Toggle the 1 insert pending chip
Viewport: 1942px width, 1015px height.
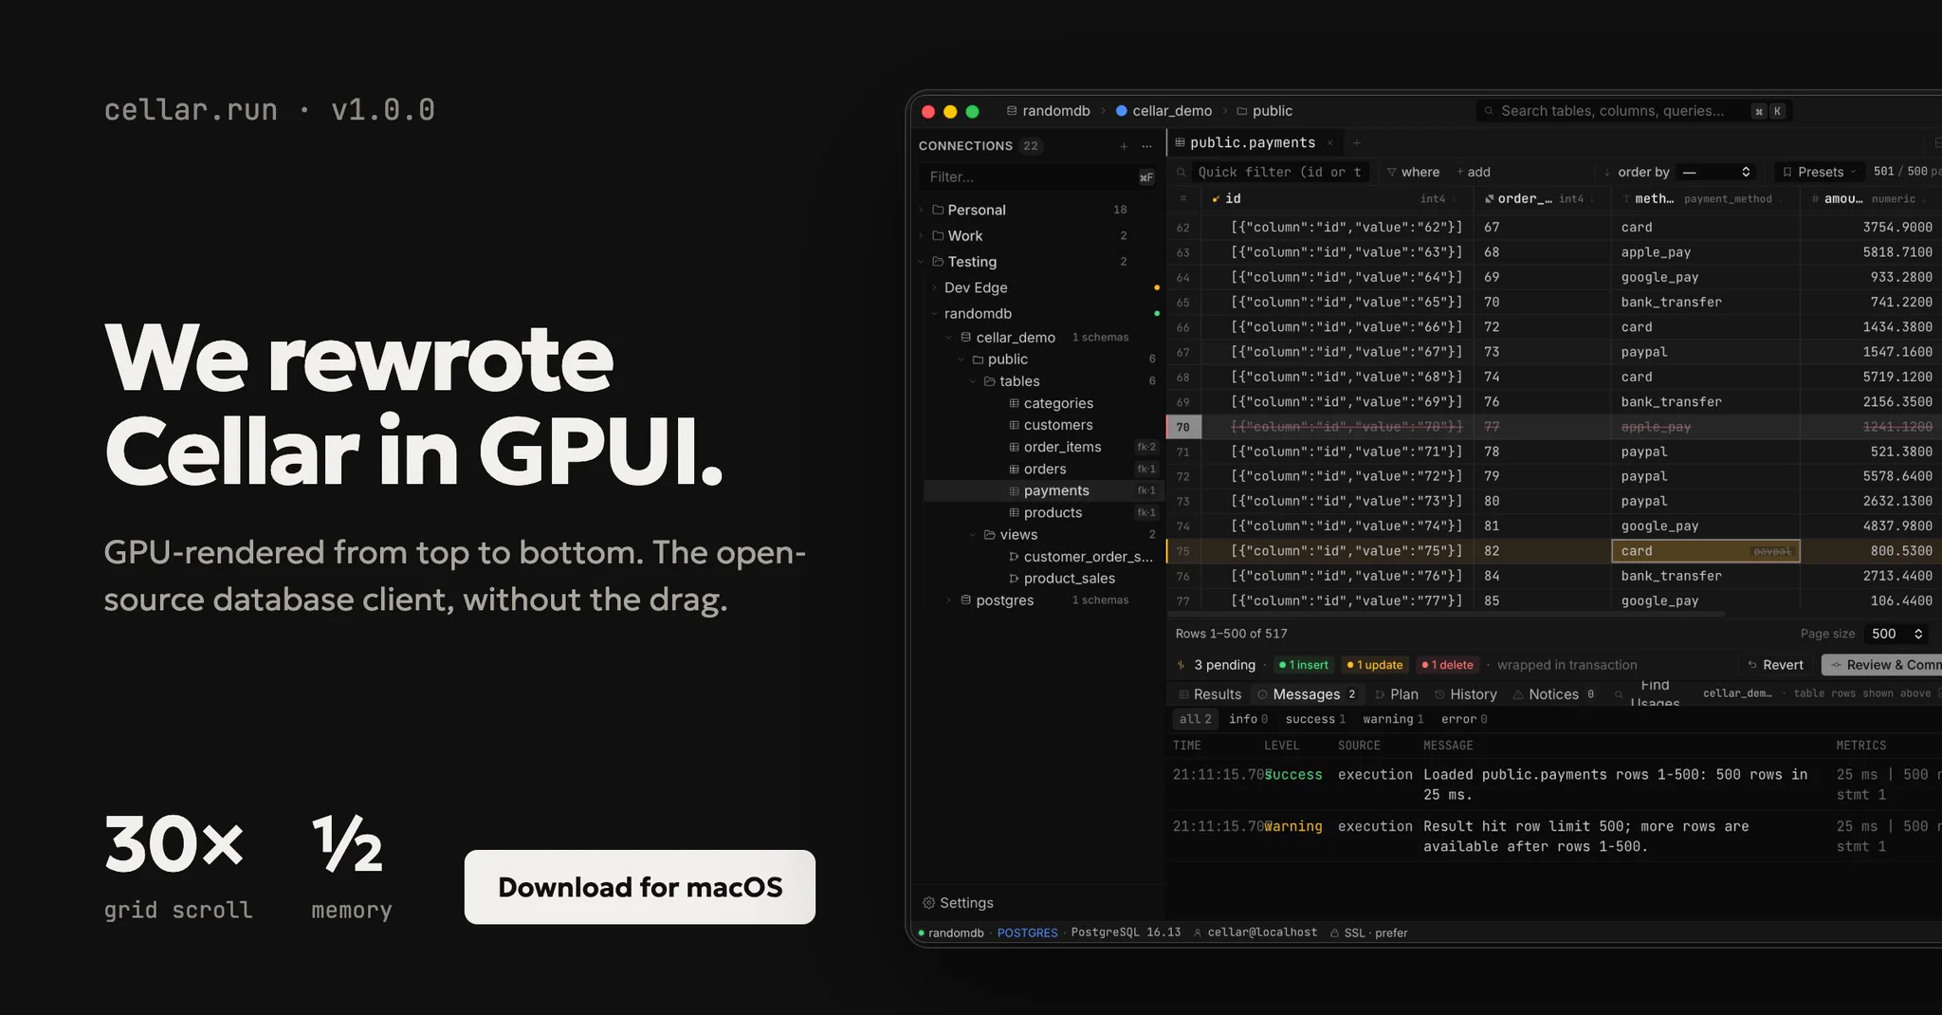[1303, 665]
